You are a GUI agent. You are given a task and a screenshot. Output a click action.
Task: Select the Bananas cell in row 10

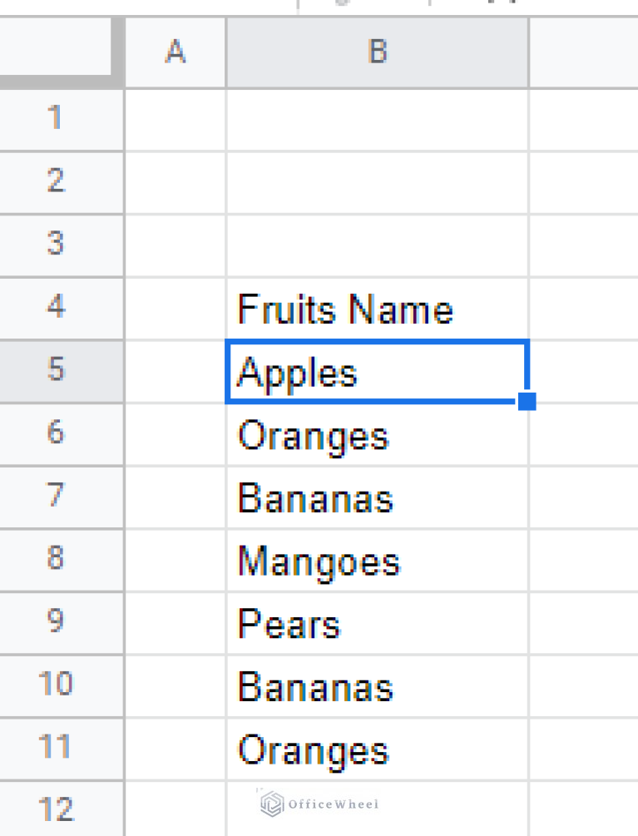[378, 685]
